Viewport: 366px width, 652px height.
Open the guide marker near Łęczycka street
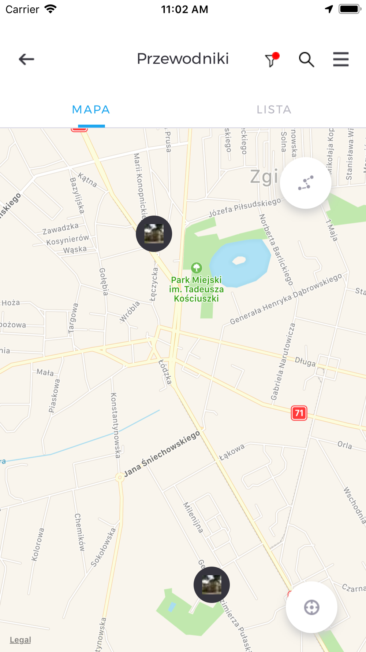154,234
